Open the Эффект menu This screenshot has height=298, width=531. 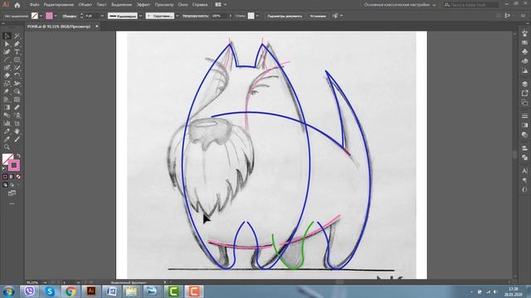(144, 5)
